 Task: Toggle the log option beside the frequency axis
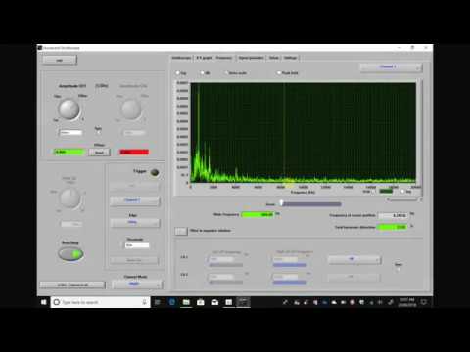402,192
